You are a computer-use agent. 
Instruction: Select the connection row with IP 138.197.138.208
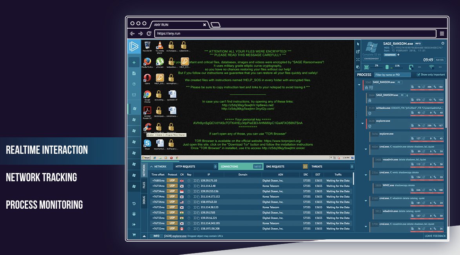click(251, 229)
